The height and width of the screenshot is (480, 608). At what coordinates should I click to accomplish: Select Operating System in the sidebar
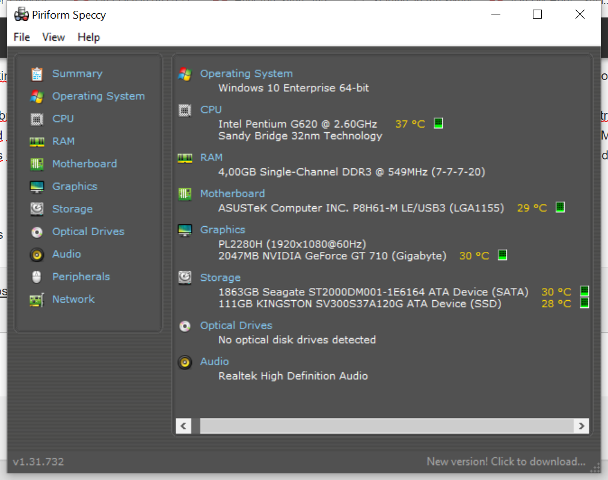point(99,96)
